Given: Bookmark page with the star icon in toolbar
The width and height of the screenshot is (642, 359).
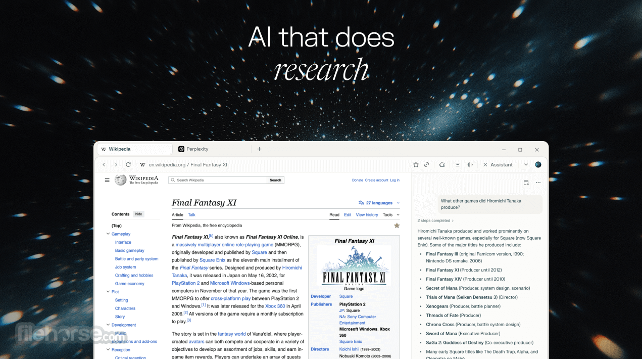Looking at the screenshot, I should pyautogui.click(x=416, y=165).
